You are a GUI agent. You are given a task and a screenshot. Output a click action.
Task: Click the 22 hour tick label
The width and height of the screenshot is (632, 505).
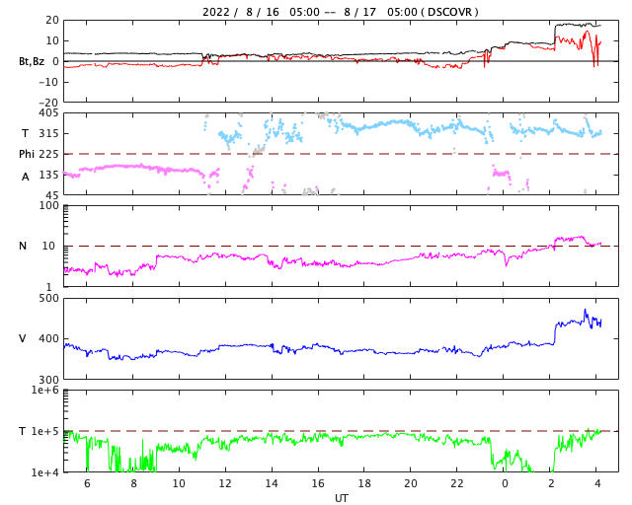coord(458,484)
